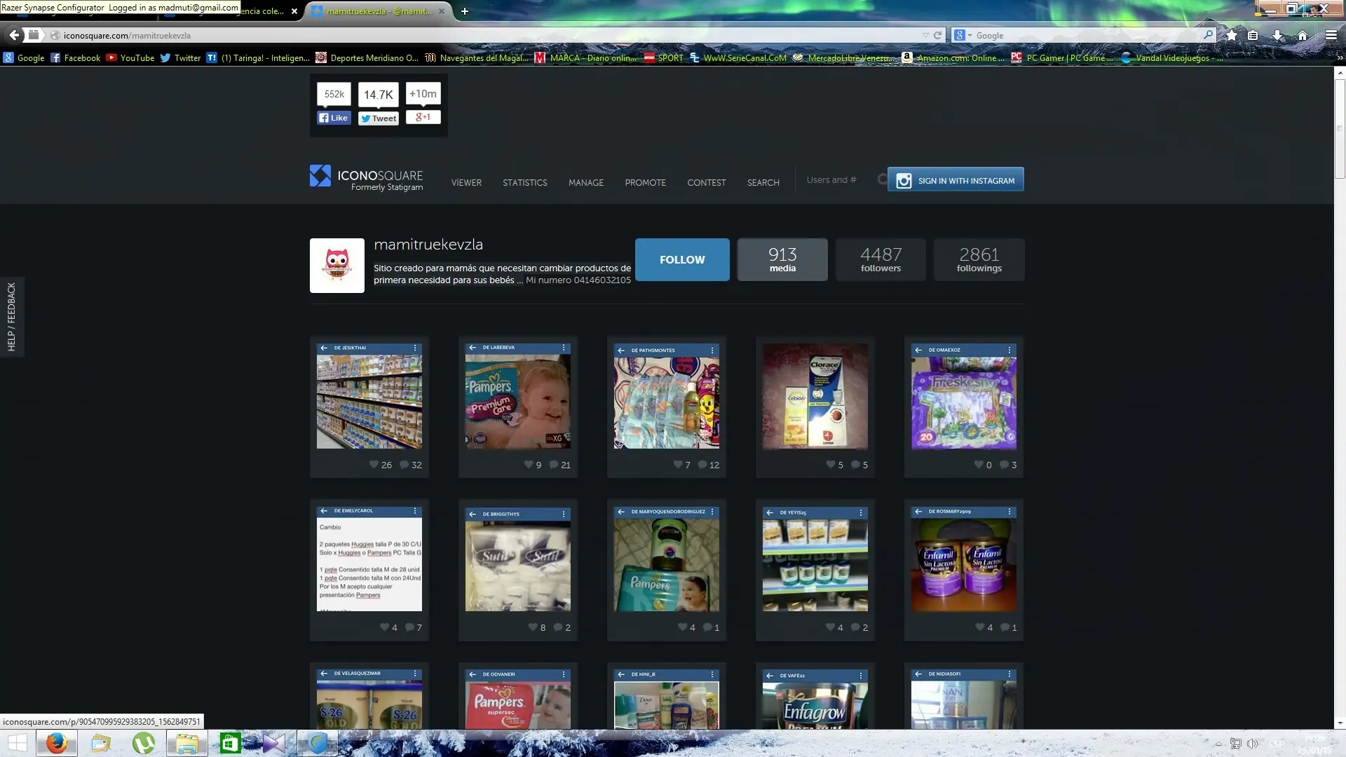Click comment icon showing 21 comments
The height and width of the screenshot is (757, 1346).
click(554, 464)
